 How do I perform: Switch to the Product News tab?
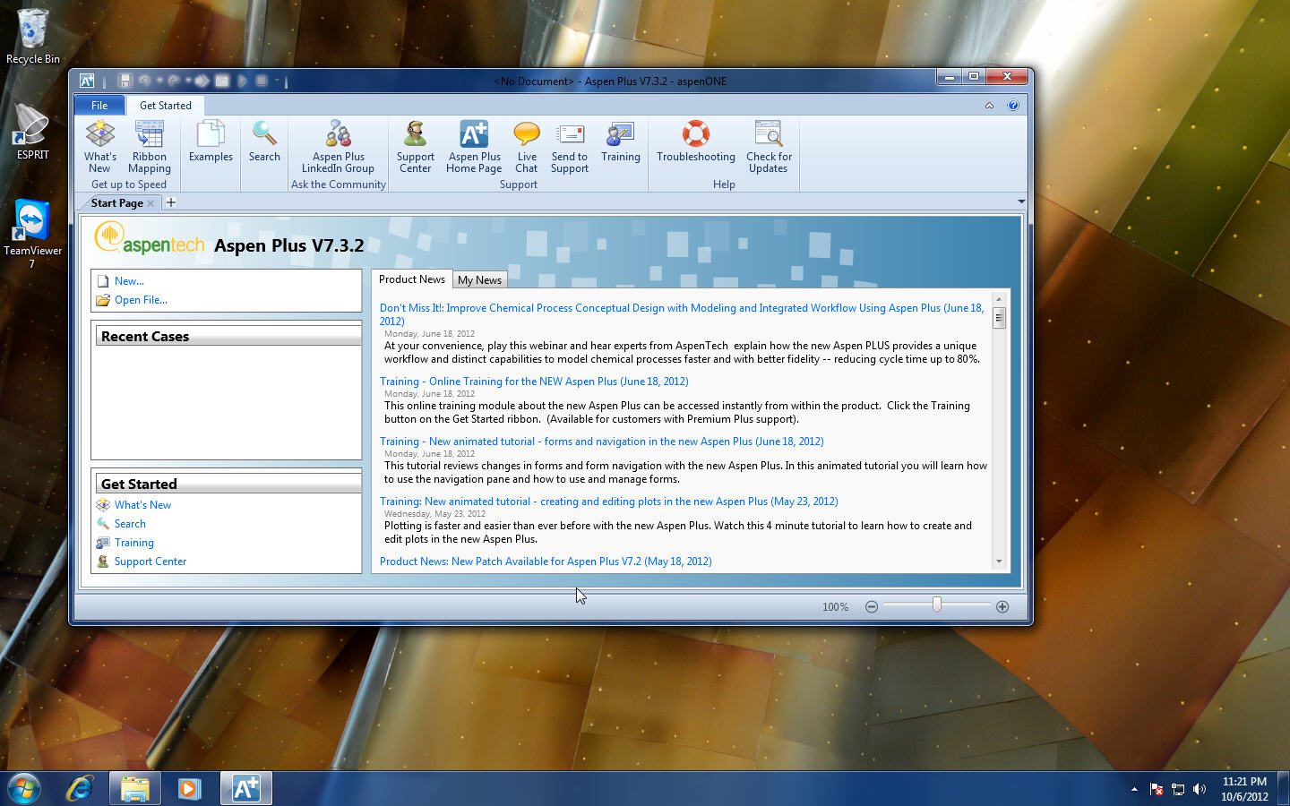(412, 279)
